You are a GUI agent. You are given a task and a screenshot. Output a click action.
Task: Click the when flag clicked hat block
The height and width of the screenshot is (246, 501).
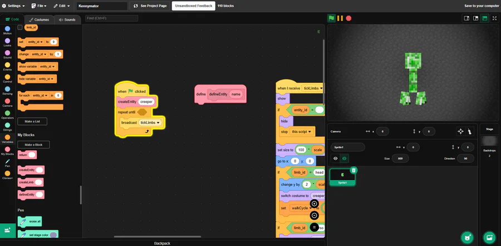click(131, 91)
